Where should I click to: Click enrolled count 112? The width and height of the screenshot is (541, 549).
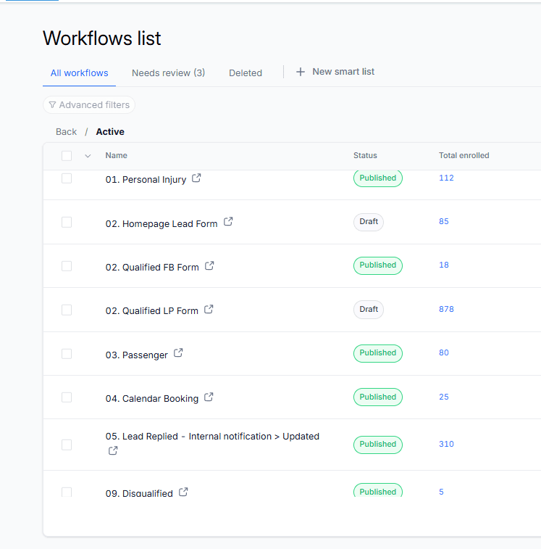point(446,178)
